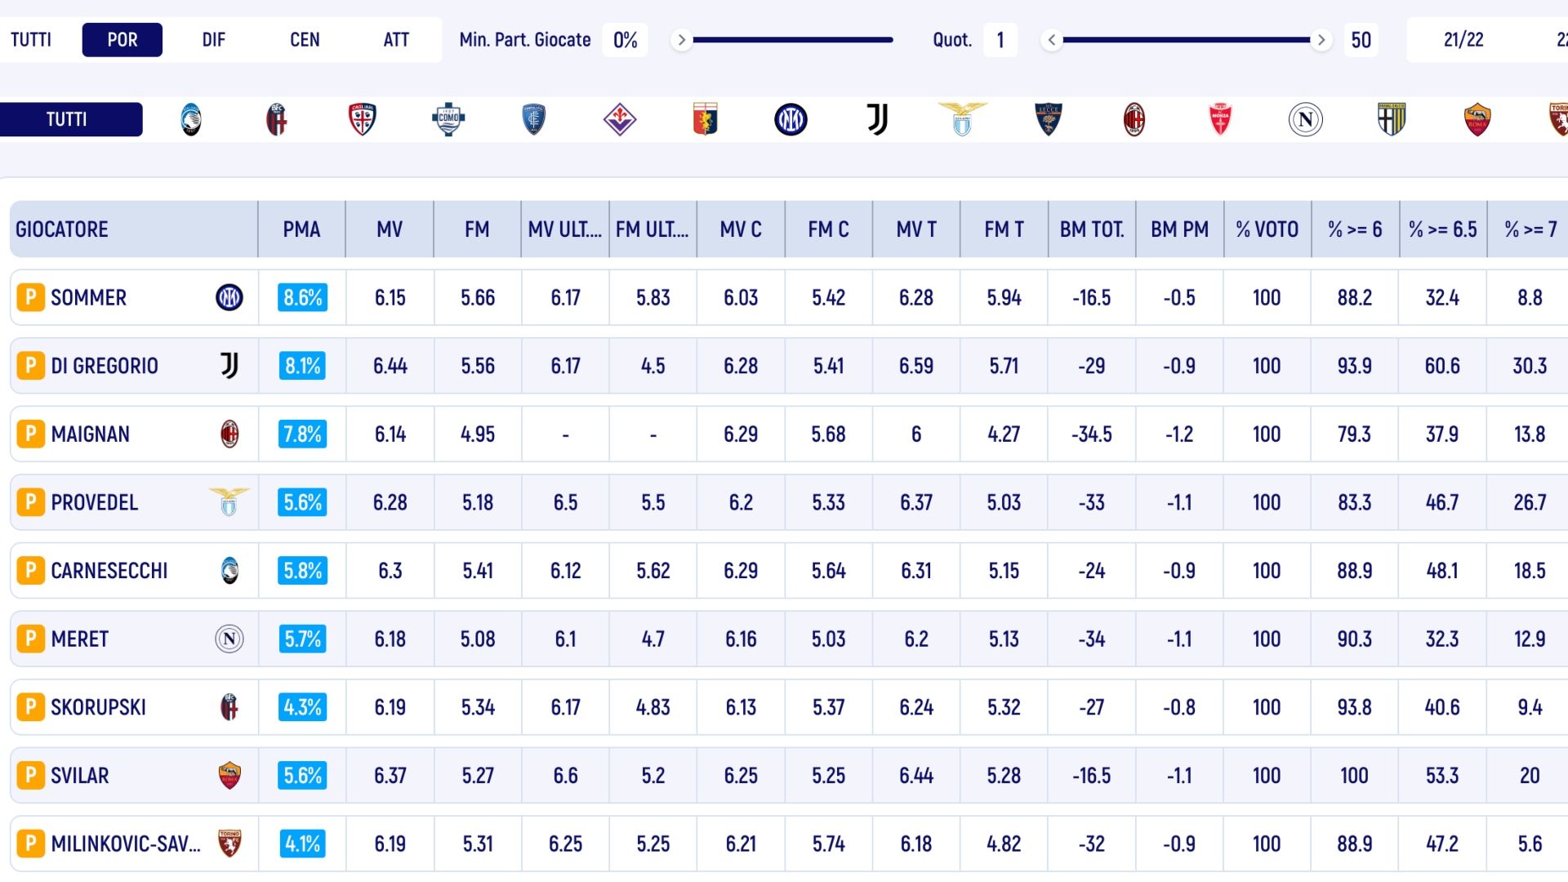Switch to the 21/22 season tab
This screenshot has width=1568, height=882.
tap(1463, 40)
